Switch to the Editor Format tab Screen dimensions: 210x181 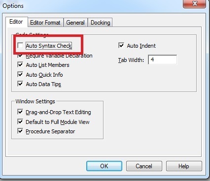[x=45, y=23]
